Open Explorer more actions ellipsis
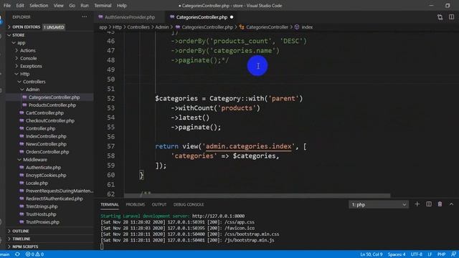The width and height of the screenshot is (459, 258). click(x=85, y=17)
